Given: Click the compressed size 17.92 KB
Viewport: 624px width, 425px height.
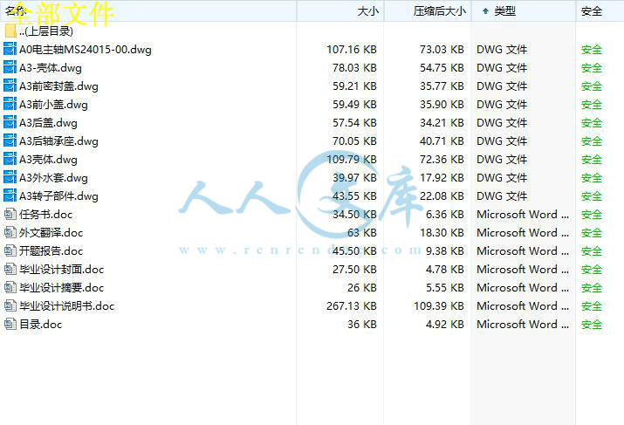Looking at the screenshot, I should coord(442,177).
